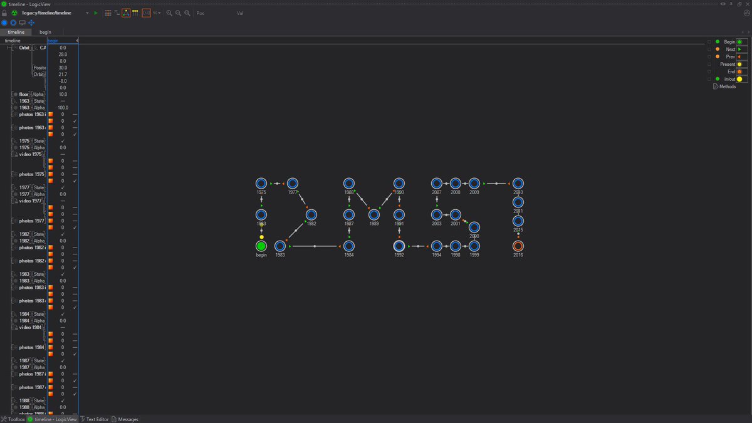
Task: Toggle the 1982 State checkmark
Action: point(63,234)
